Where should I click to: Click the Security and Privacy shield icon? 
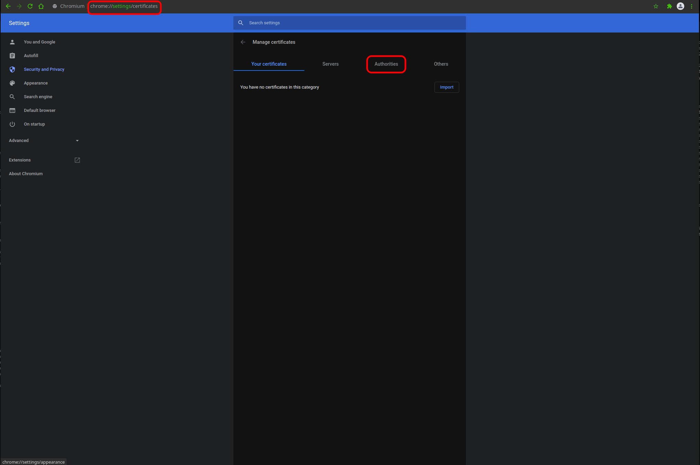(12, 69)
